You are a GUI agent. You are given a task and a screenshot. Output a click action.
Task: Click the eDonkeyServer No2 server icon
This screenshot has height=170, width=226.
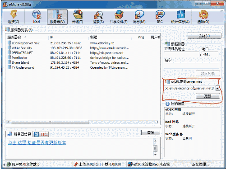pyautogui.click(x=9, y=43)
